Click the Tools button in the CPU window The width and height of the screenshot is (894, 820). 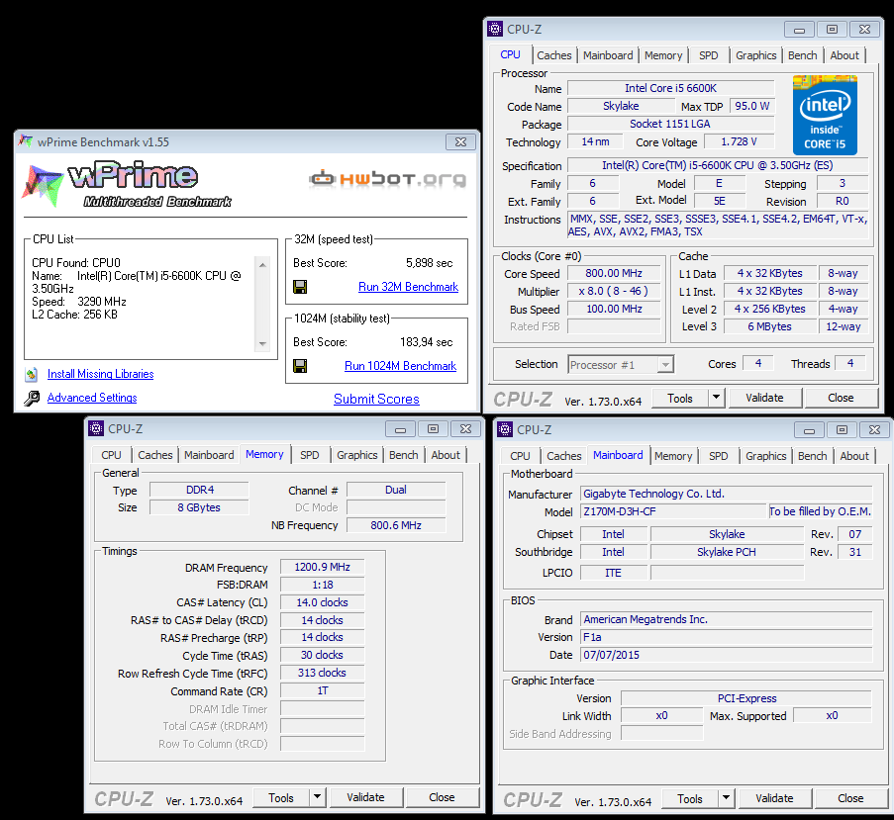point(680,398)
